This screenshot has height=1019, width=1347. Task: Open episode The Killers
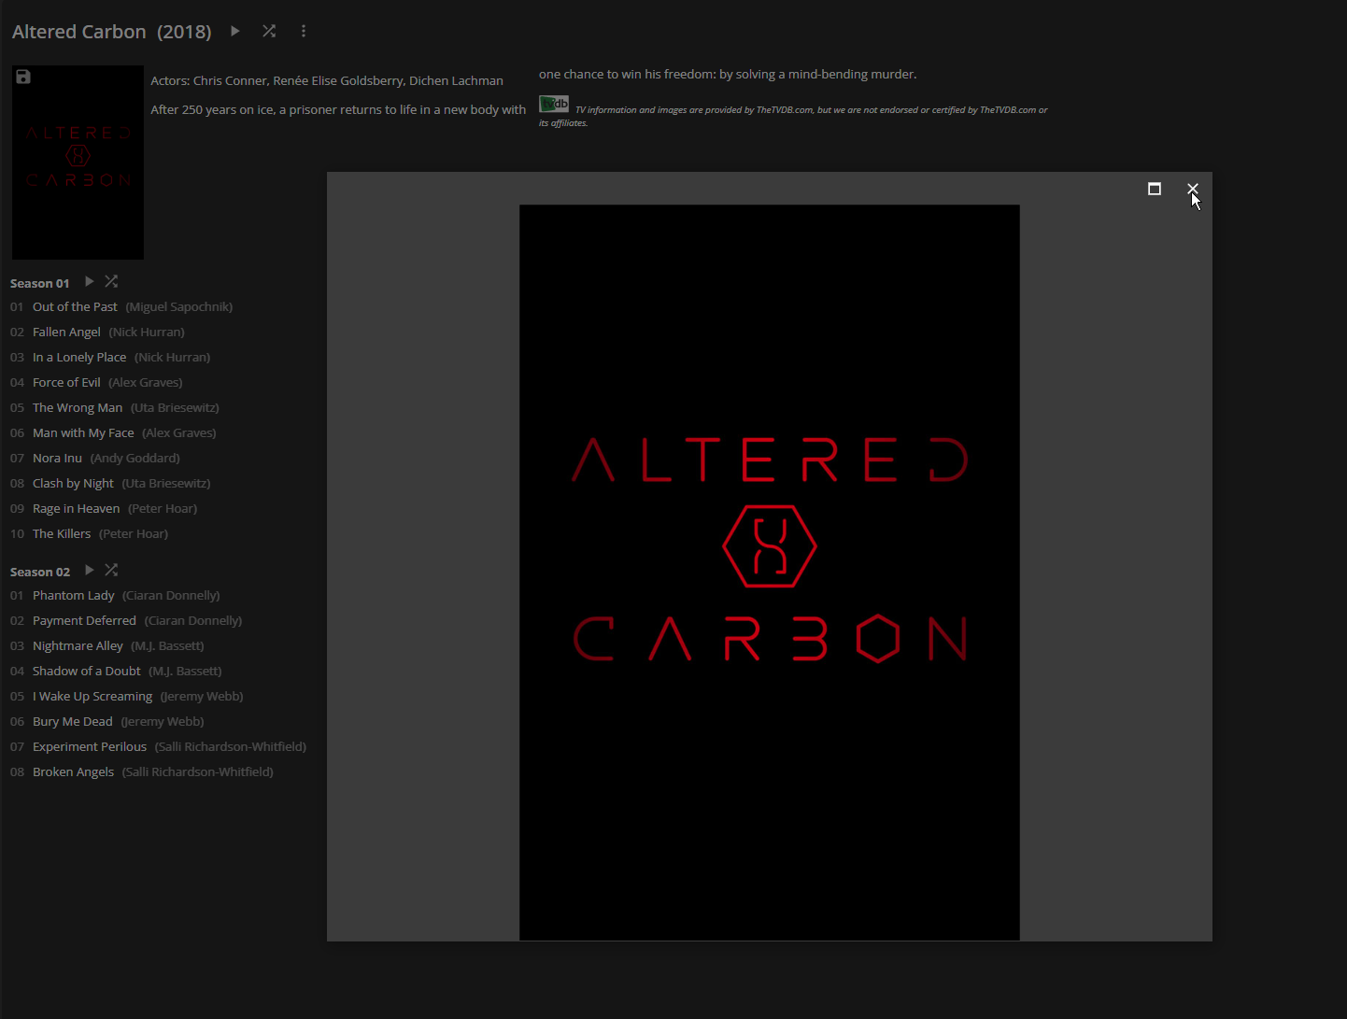pyautogui.click(x=62, y=533)
